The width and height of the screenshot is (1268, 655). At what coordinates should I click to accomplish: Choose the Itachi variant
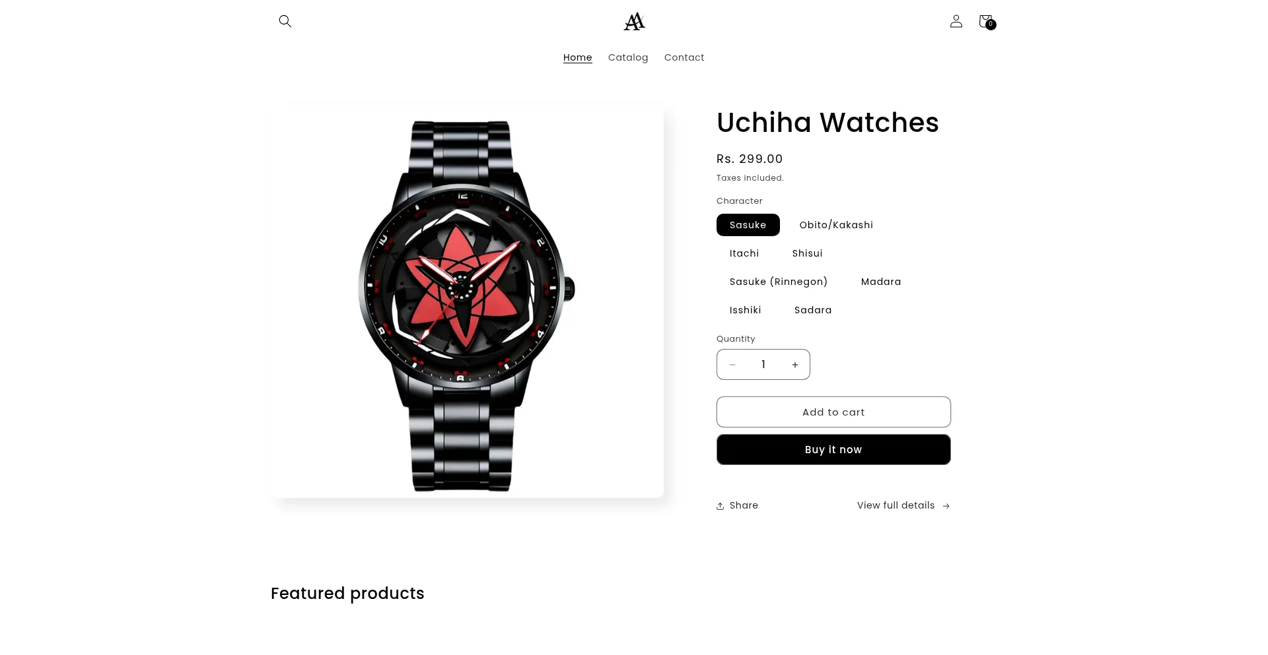744,253
